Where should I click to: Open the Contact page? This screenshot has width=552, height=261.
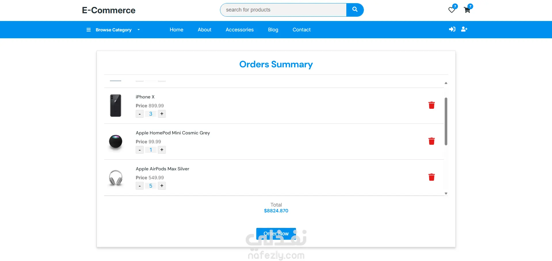301,30
